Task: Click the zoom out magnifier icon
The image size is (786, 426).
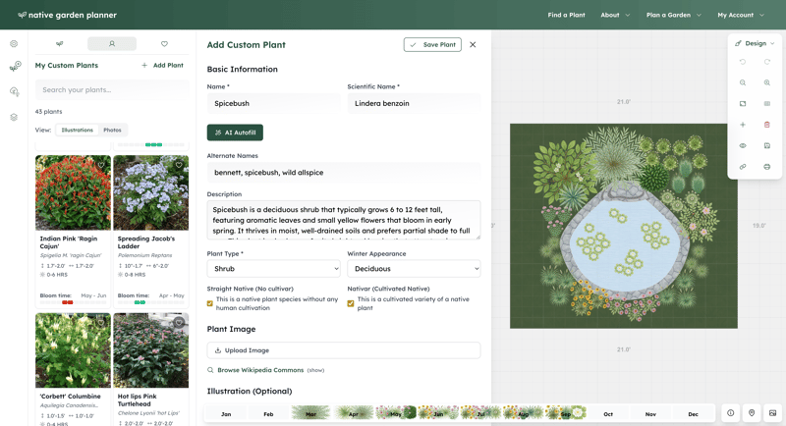Action: click(x=743, y=82)
